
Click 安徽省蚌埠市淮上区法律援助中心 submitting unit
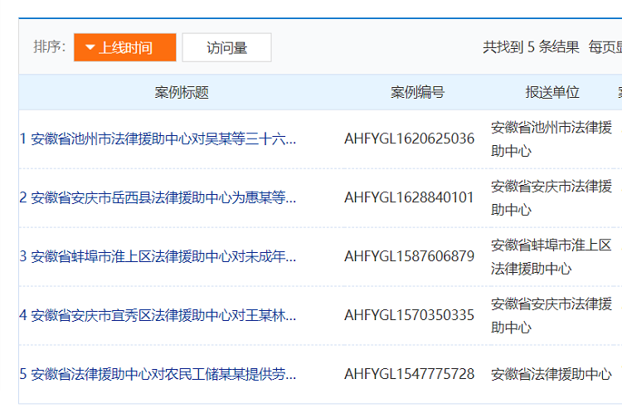(552, 256)
